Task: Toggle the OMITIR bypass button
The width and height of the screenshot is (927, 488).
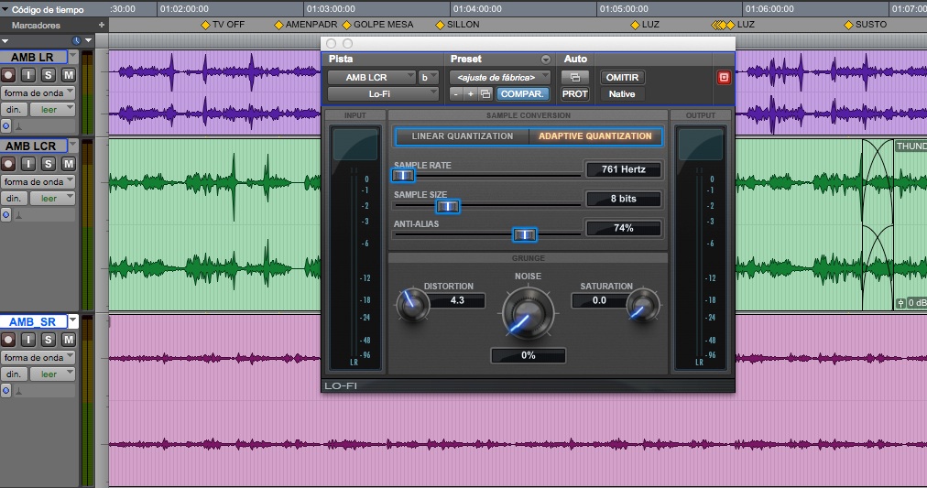Action: coord(622,78)
